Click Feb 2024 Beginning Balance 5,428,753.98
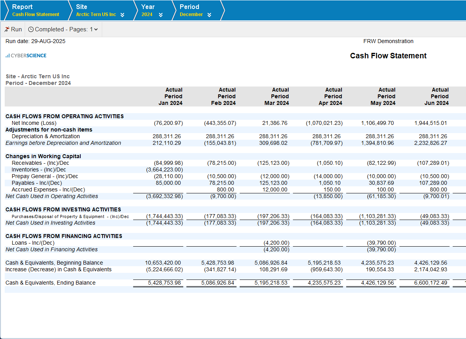The height and width of the screenshot is (339, 466). [x=218, y=263]
